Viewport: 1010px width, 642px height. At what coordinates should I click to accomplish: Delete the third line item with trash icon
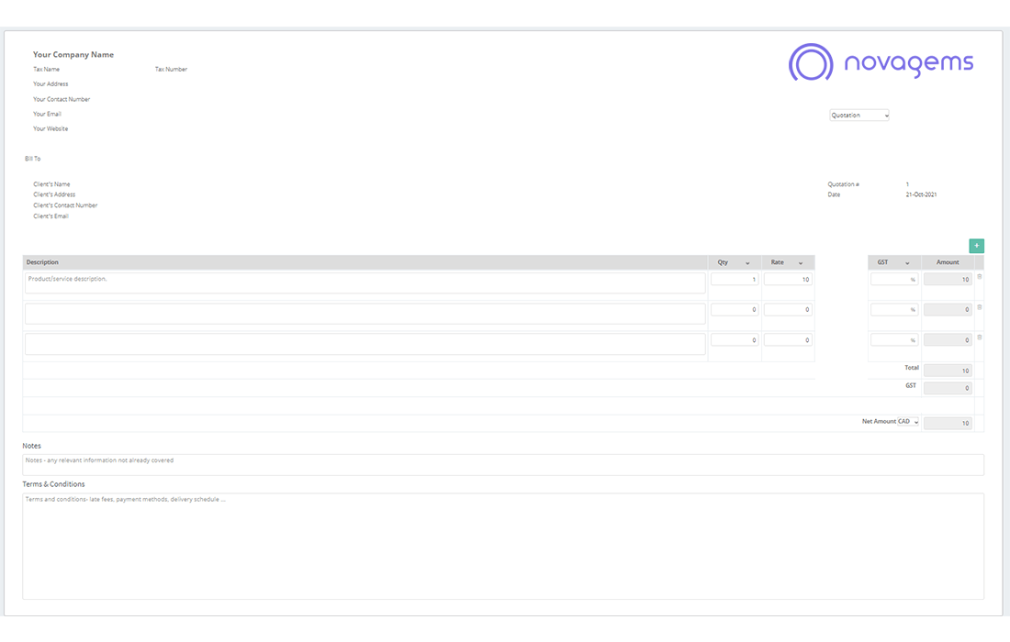click(x=979, y=338)
